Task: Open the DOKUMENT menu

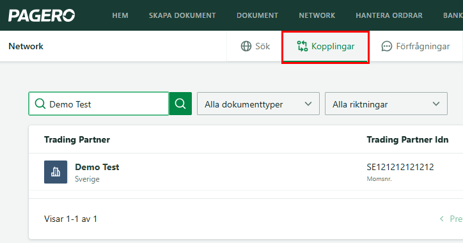Action: coord(257,15)
